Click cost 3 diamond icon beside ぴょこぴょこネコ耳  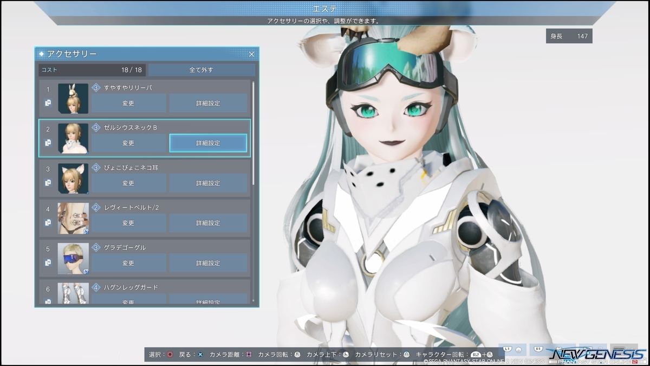point(96,168)
